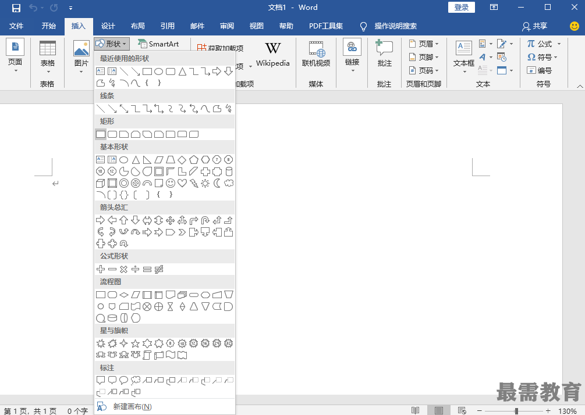Image resolution: width=585 pixels, height=415 pixels.
Task: Select the oval speech bubble callout
Action: coord(124,380)
